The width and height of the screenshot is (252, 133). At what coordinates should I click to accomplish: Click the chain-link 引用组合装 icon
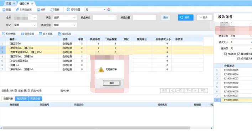point(17,10)
